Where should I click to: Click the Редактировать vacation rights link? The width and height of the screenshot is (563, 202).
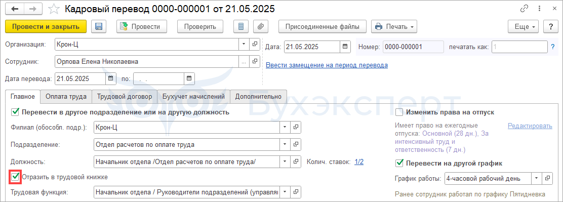tap(530, 126)
